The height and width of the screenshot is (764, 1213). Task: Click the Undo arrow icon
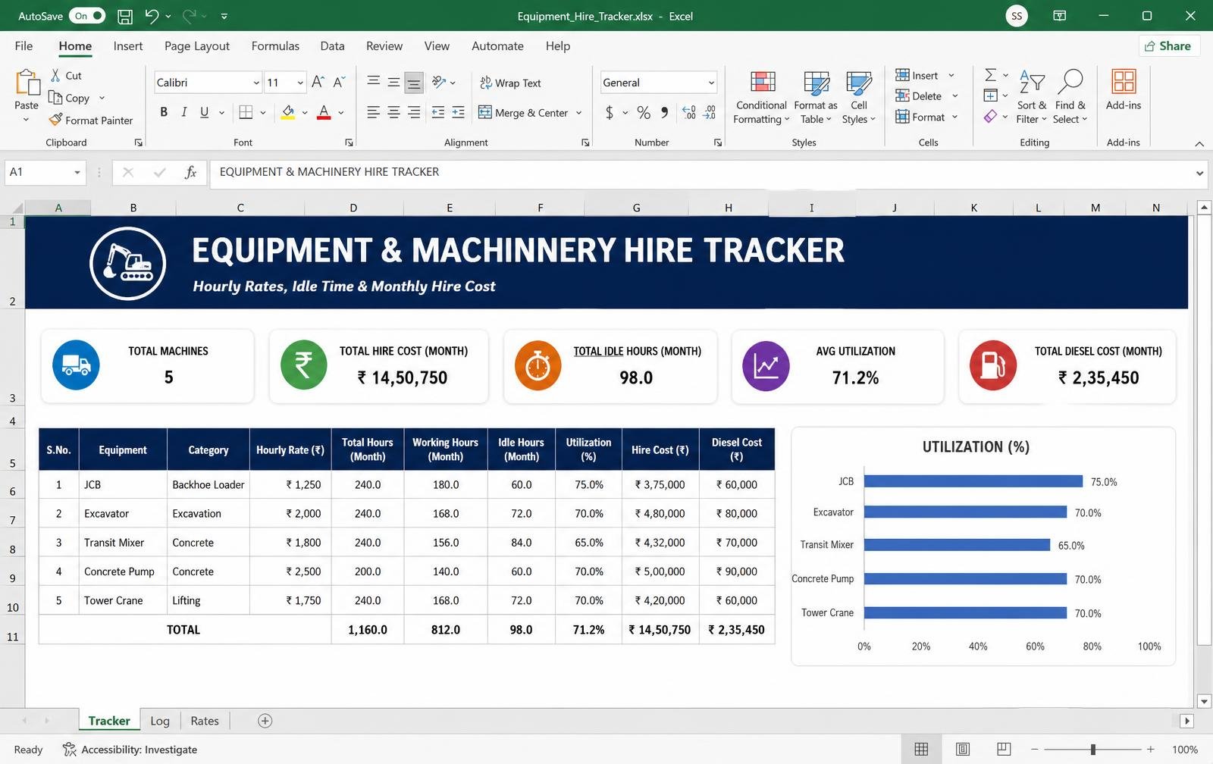[152, 16]
